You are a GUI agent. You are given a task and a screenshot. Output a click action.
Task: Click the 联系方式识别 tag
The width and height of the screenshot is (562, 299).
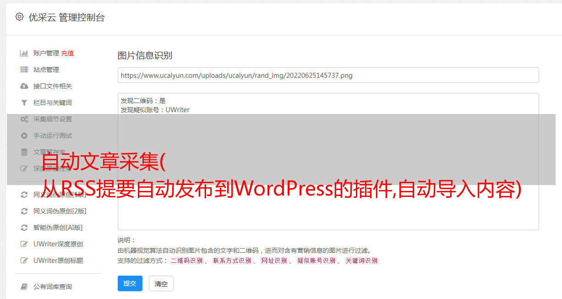pos(232,261)
